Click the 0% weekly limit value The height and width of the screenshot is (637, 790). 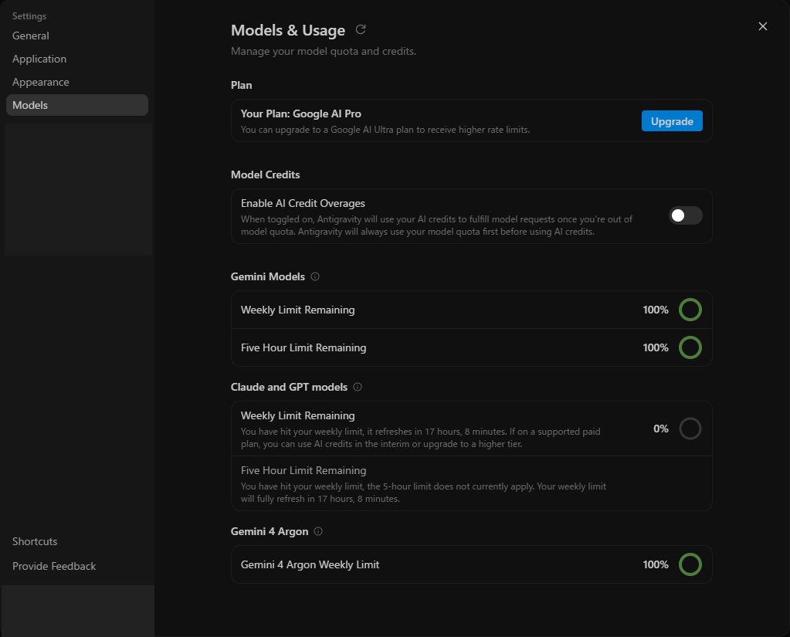pos(661,429)
